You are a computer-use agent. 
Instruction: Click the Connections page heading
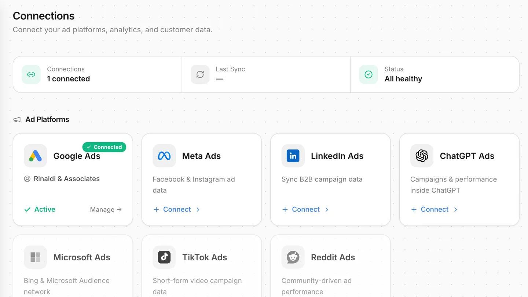pos(44,16)
